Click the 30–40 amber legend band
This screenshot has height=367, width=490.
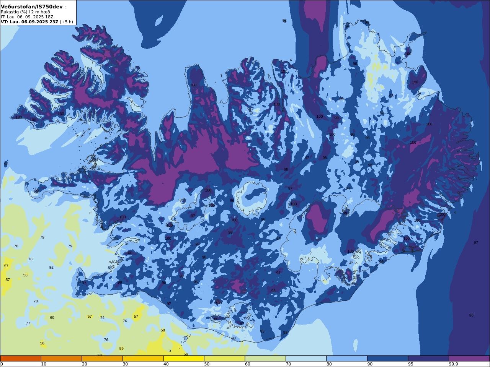(143, 359)
